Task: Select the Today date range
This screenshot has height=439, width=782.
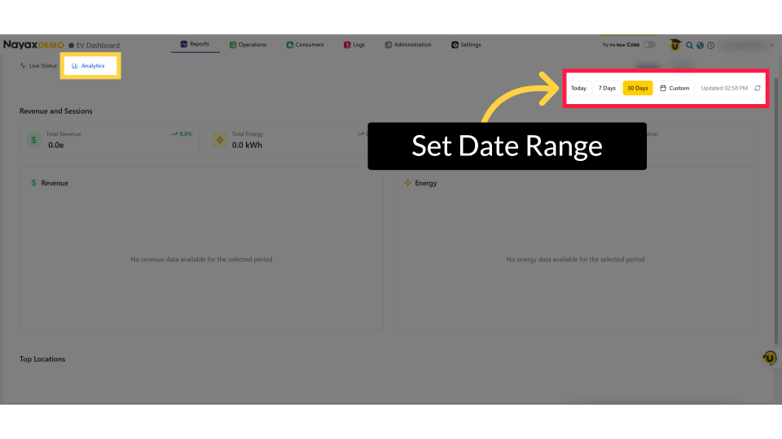Action: coord(578,88)
